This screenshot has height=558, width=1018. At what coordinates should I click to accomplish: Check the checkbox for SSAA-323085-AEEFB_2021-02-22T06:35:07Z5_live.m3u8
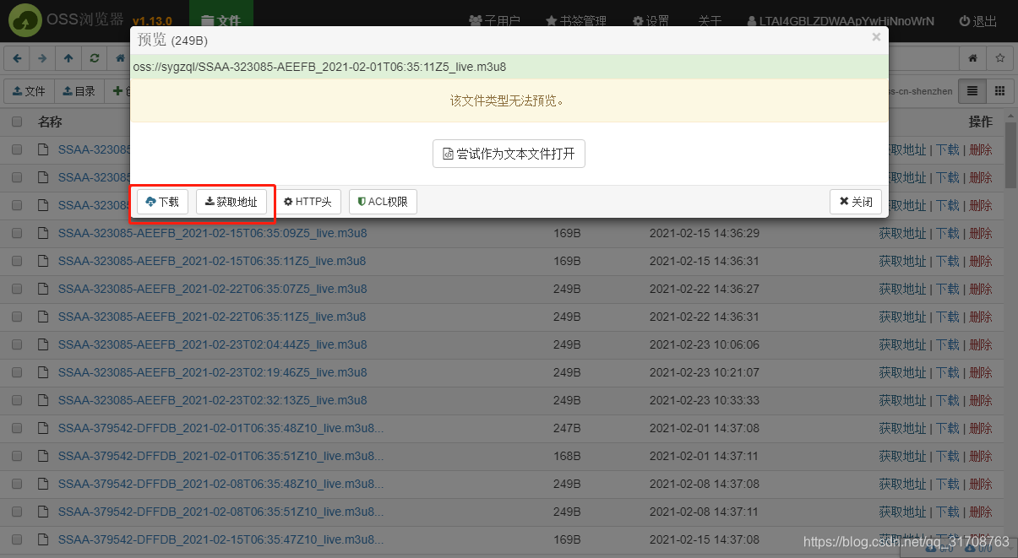click(19, 288)
